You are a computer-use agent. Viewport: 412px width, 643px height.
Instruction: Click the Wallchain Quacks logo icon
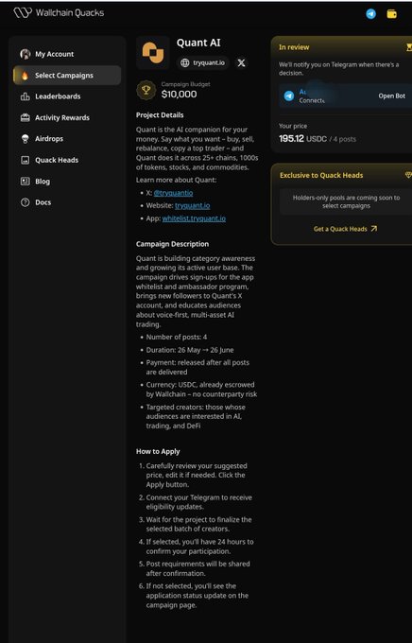click(23, 12)
